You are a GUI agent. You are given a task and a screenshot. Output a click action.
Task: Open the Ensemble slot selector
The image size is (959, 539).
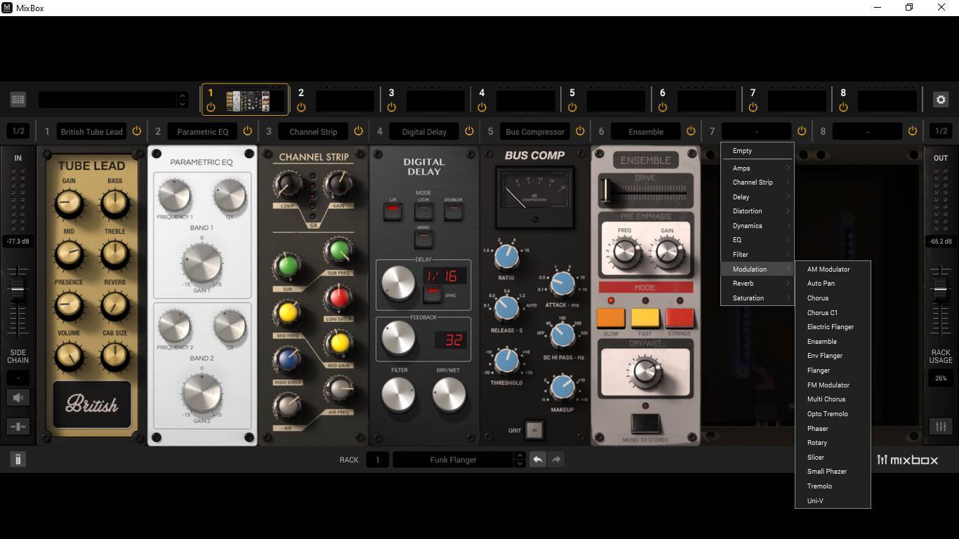pos(646,131)
